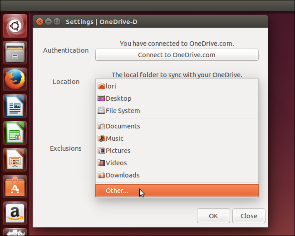295x236 pixels.
Task: Open Amazon launcher icon
Action: pos(15,213)
